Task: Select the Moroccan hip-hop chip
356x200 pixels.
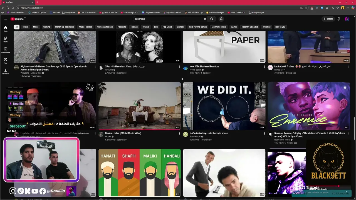Action: (x=105, y=27)
